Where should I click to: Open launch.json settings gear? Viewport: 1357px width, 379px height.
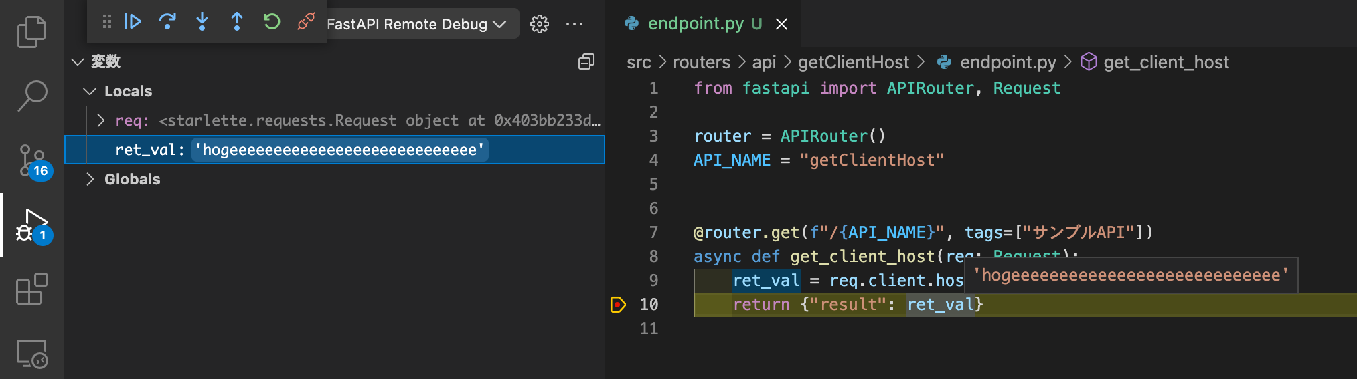[x=539, y=24]
